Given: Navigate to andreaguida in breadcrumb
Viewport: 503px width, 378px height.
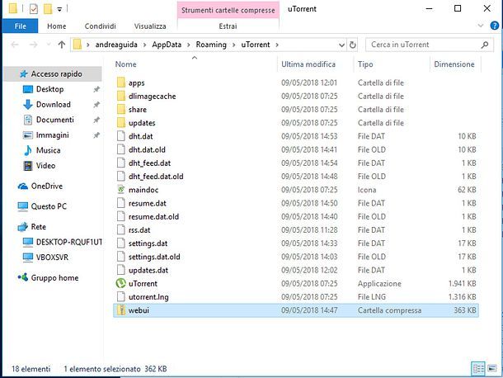Looking at the screenshot, I should pos(116,45).
